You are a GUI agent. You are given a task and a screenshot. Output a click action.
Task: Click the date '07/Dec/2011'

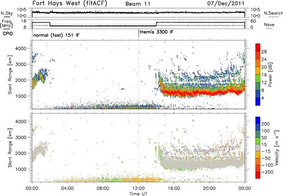(226, 3)
